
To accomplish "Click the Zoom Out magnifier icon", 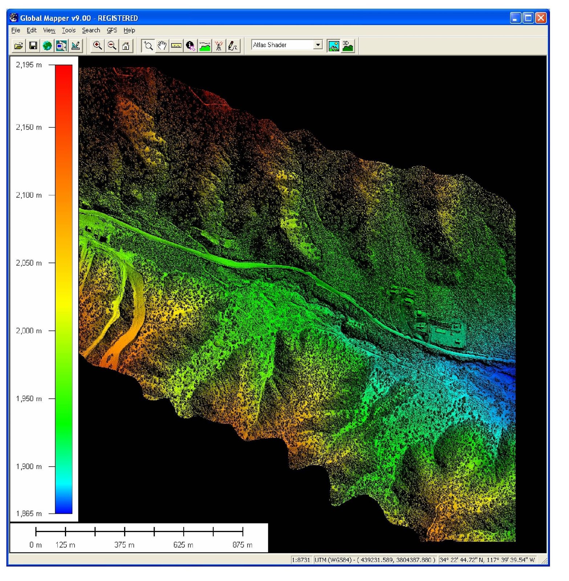I will (x=112, y=46).
